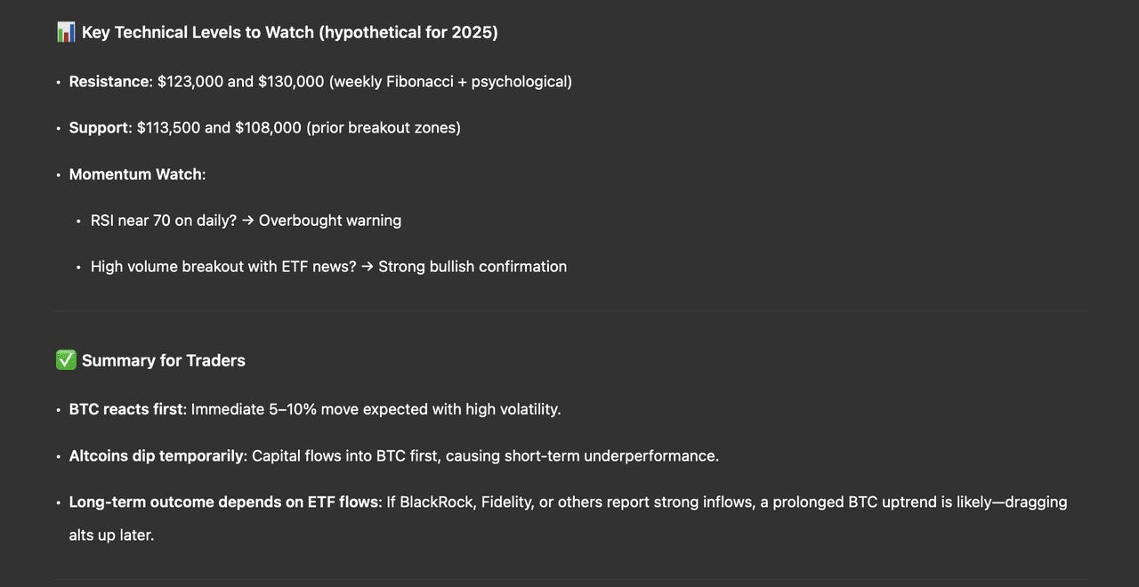Viewport: 1139px width, 587px height.
Task: Click the prior breakout zones note
Action: [384, 128]
